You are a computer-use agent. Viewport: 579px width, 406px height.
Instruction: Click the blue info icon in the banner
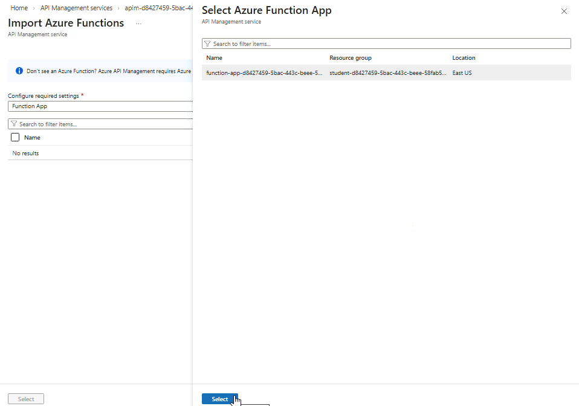pyautogui.click(x=19, y=71)
